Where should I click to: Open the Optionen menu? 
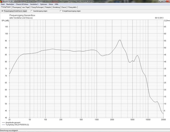coord(44,4)
